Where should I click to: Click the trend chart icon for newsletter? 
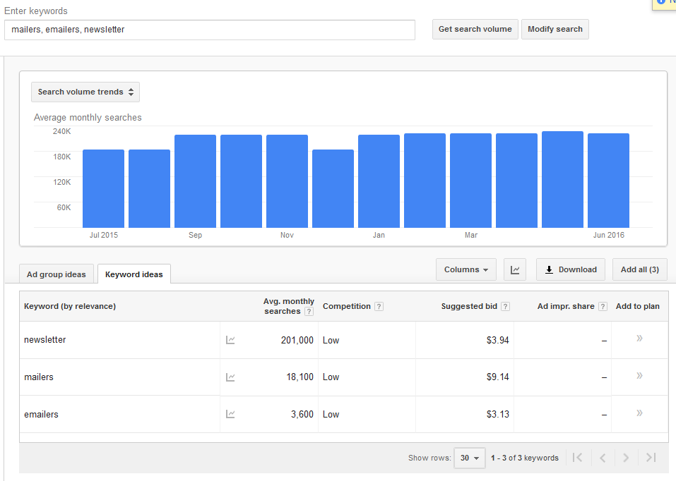pyautogui.click(x=230, y=340)
